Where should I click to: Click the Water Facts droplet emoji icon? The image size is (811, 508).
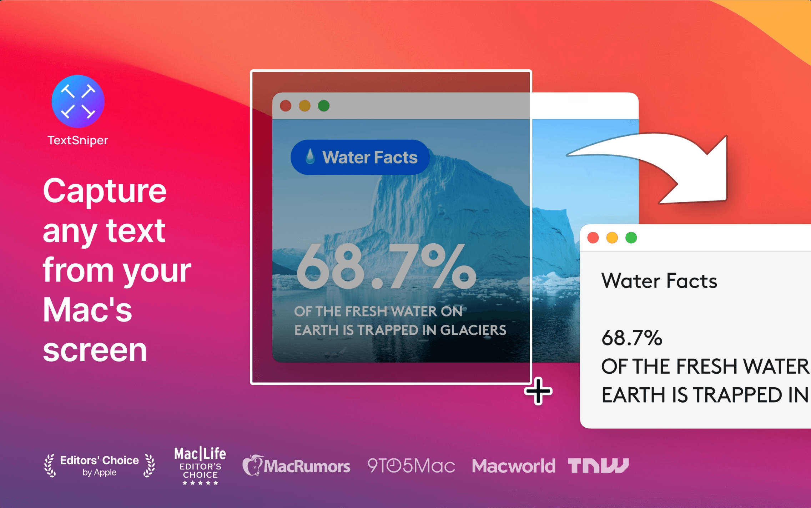pos(310,157)
